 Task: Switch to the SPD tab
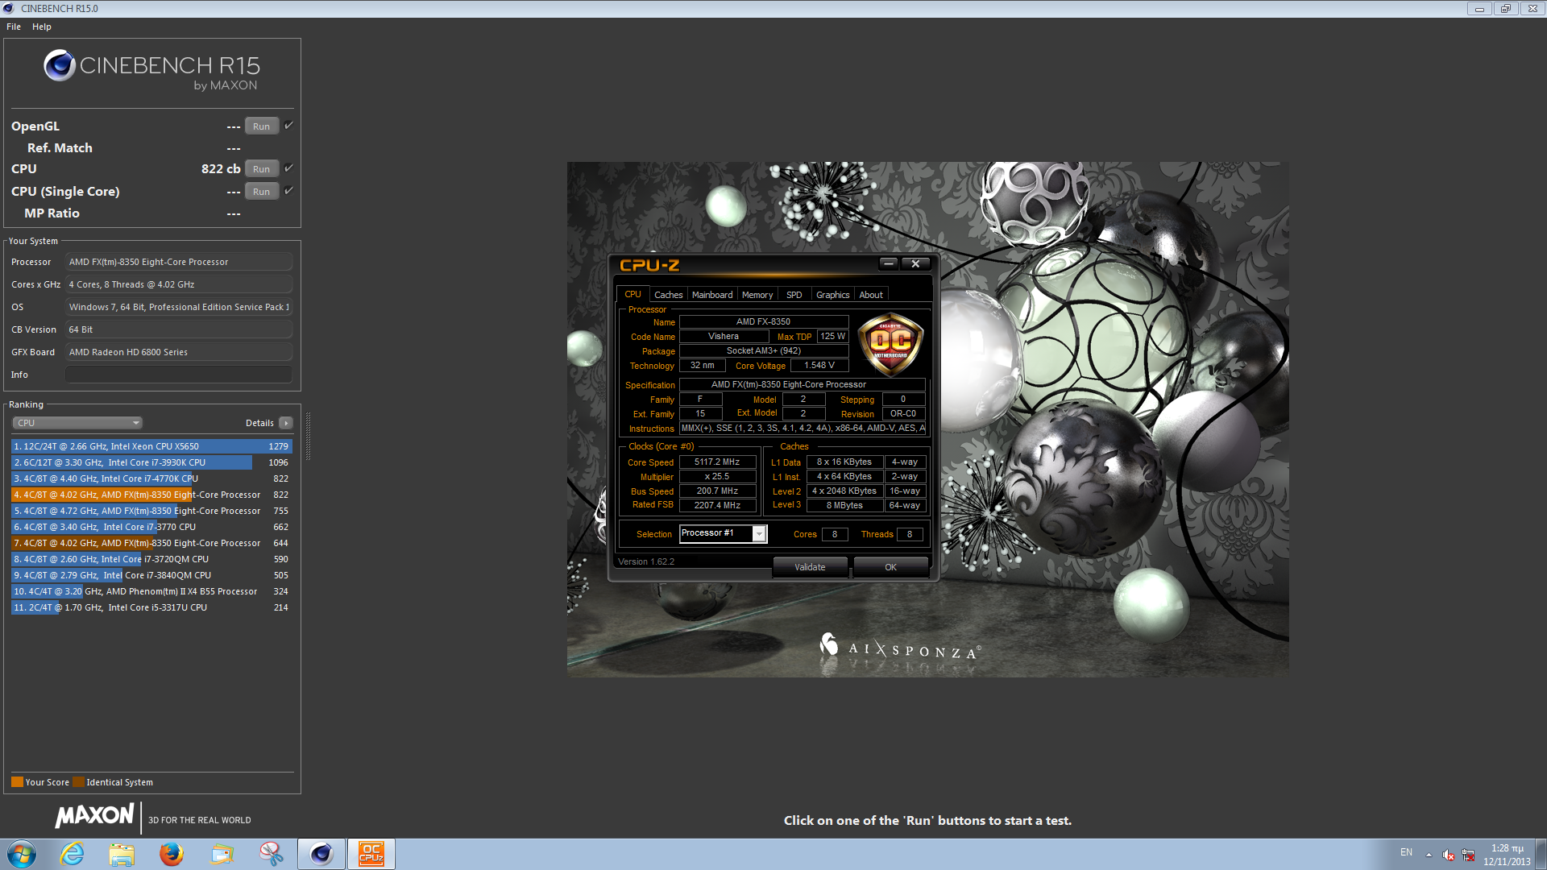coord(794,295)
